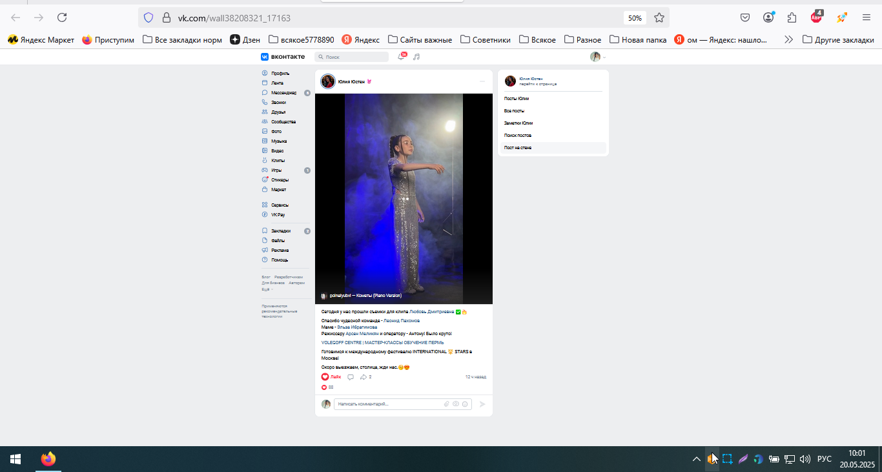882x472 pixels.
Task: Expand the profile avatar menu in the header
Action: point(598,57)
